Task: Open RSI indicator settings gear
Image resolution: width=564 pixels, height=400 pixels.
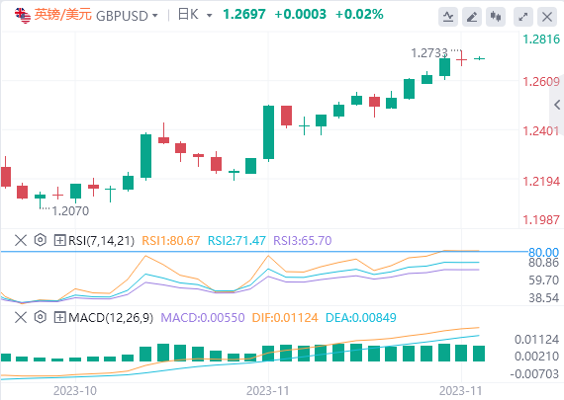Action: coord(41,239)
